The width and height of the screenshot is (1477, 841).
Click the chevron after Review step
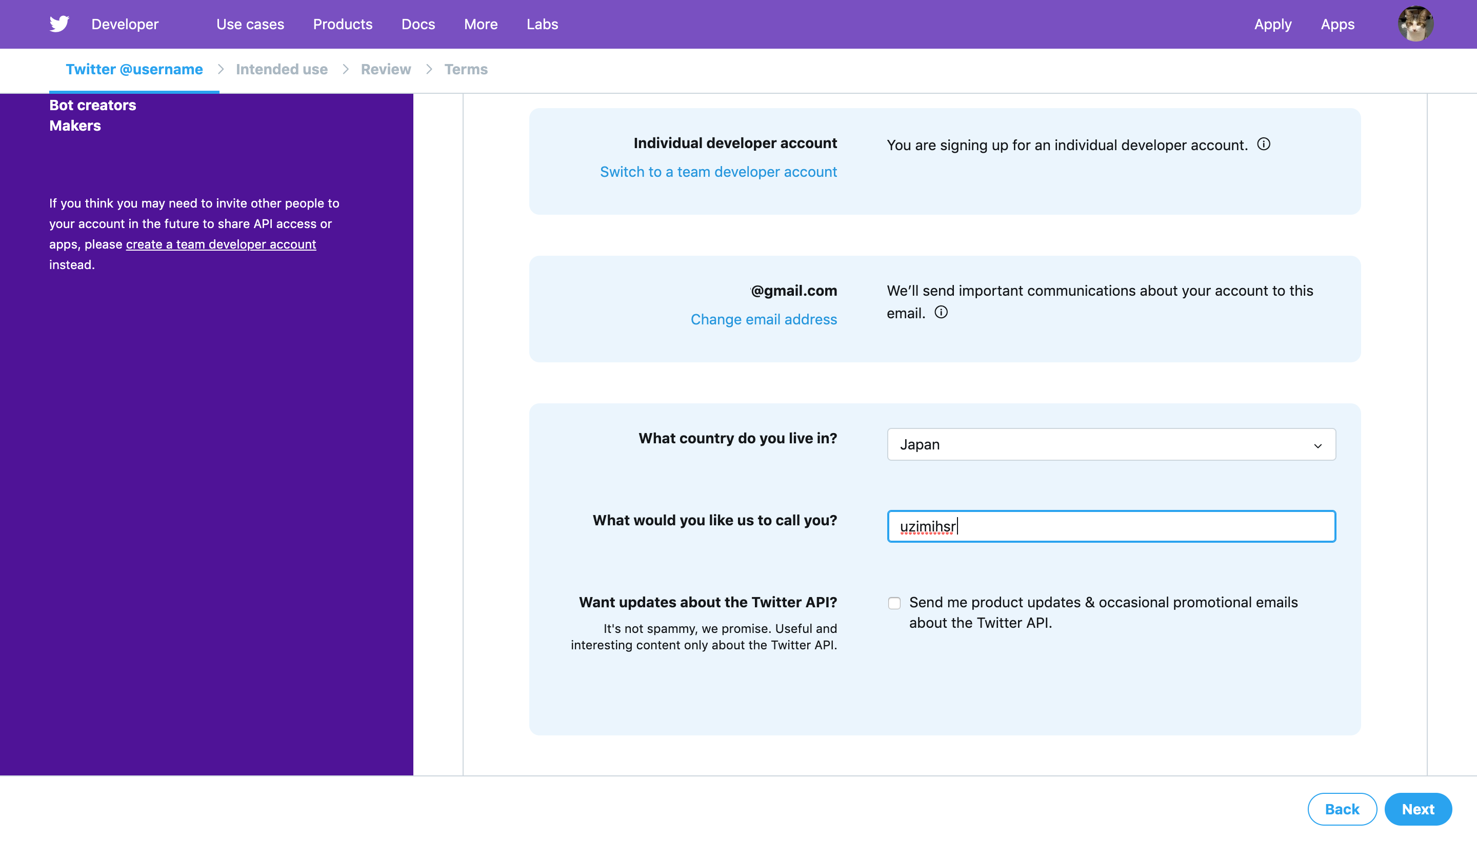click(429, 69)
